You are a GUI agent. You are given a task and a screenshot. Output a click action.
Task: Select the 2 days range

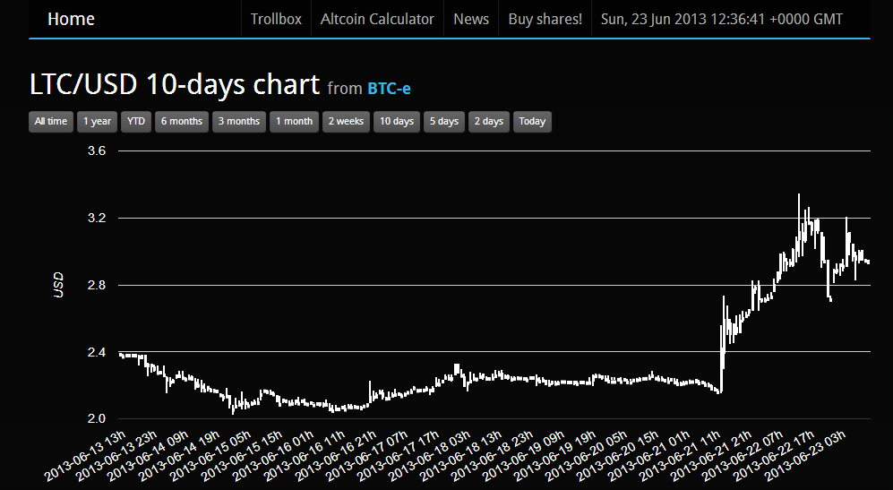[x=488, y=122]
